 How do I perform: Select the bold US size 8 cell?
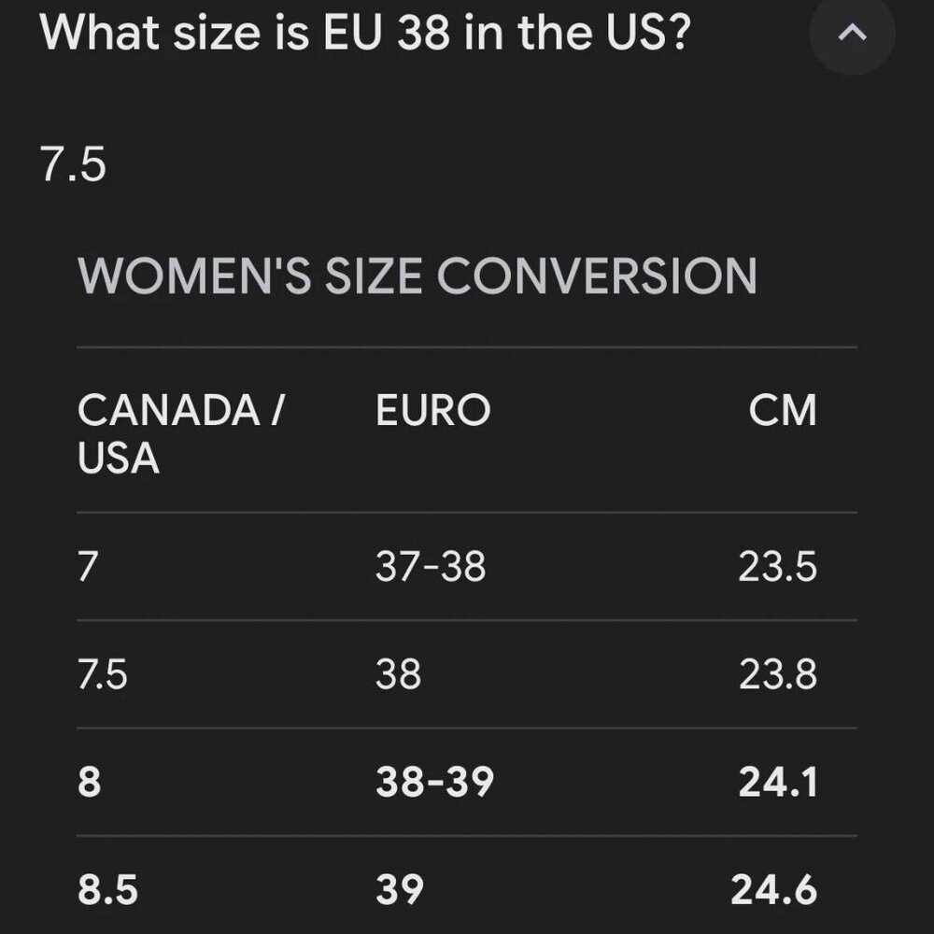coord(90,782)
